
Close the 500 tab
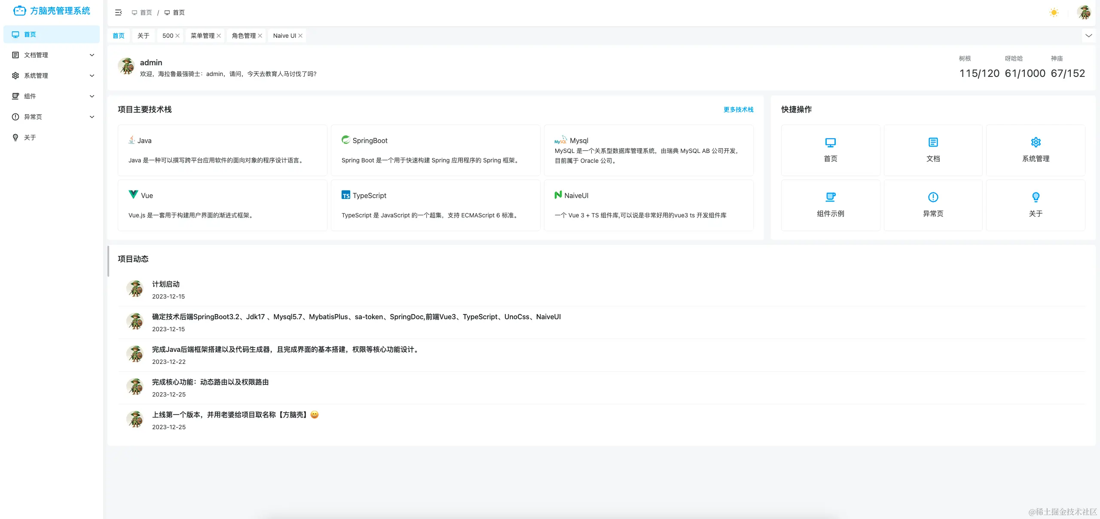click(x=177, y=36)
